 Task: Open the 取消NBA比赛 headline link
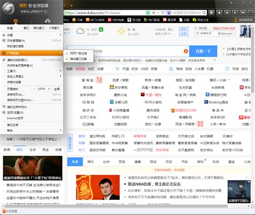click(x=154, y=184)
